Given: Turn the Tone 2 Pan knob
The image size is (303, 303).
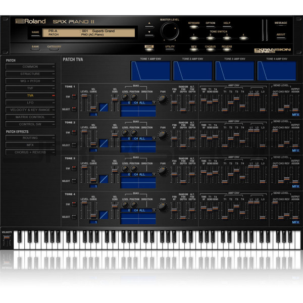Looking at the screenshot, I should tap(163, 135).
